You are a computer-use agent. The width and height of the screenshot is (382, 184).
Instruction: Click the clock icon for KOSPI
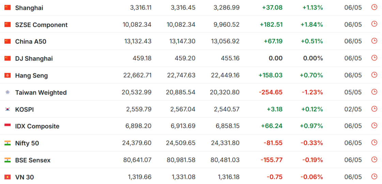(x=374, y=108)
